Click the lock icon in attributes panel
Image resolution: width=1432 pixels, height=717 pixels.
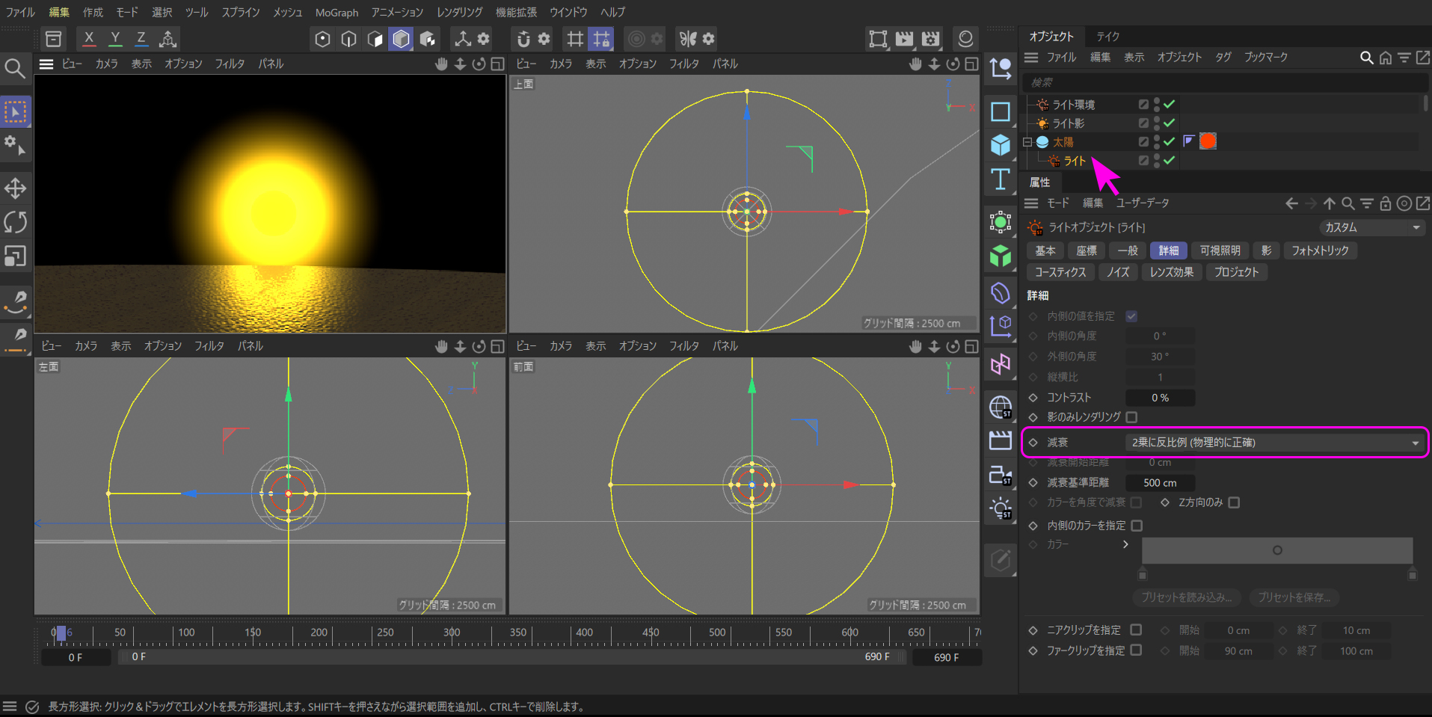[x=1385, y=203]
